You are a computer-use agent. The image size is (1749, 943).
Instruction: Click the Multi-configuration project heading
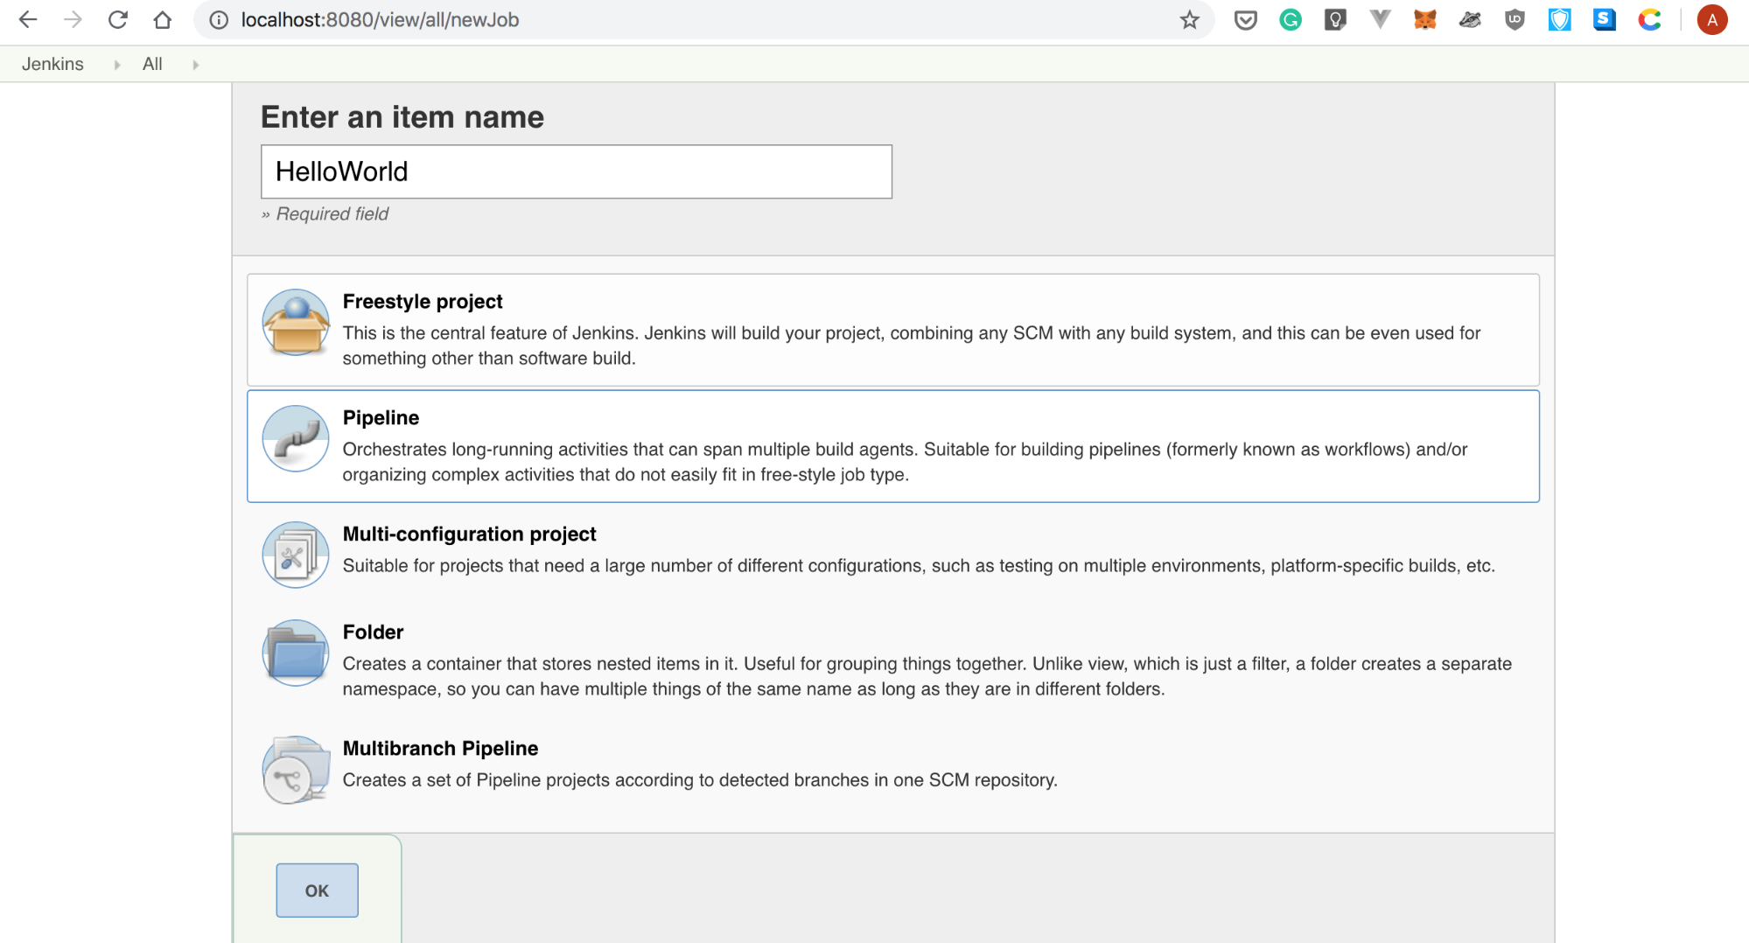[x=469, y=534]
